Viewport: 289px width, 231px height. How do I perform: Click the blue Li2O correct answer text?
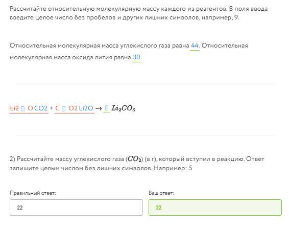coord(86,108)
